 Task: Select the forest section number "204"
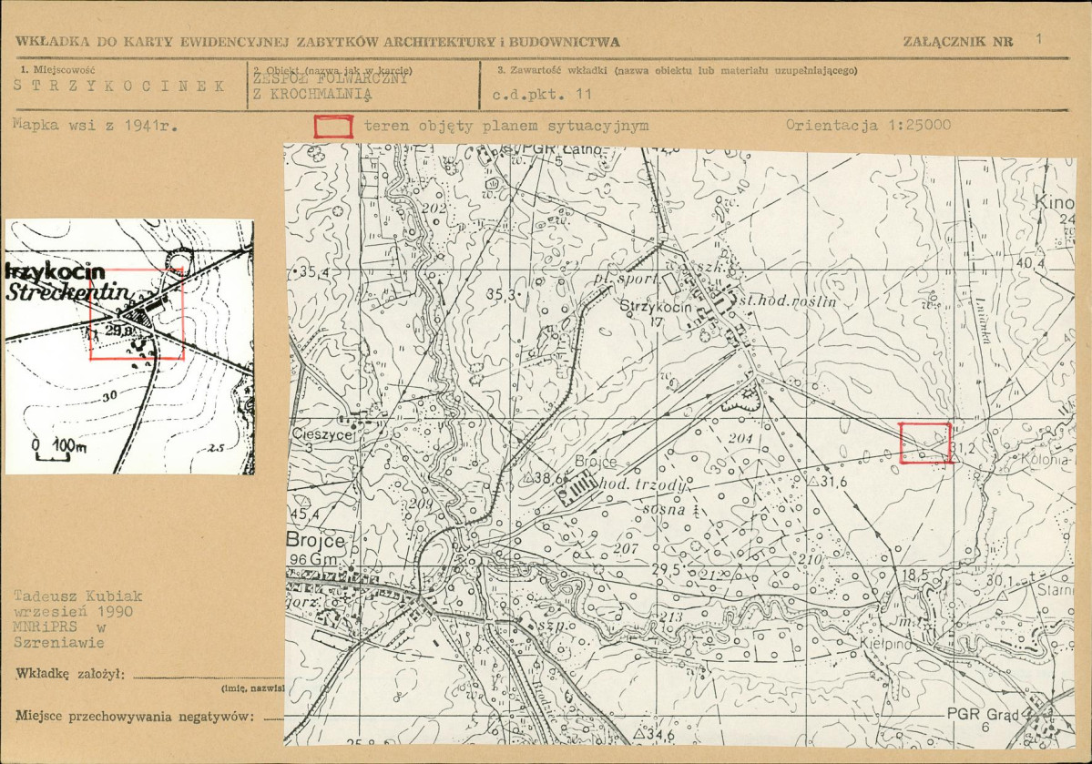(740, 438)
